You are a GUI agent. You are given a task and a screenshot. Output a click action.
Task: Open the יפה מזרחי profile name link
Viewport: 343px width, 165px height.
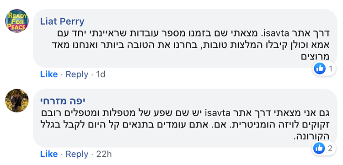tap(63, 101)
